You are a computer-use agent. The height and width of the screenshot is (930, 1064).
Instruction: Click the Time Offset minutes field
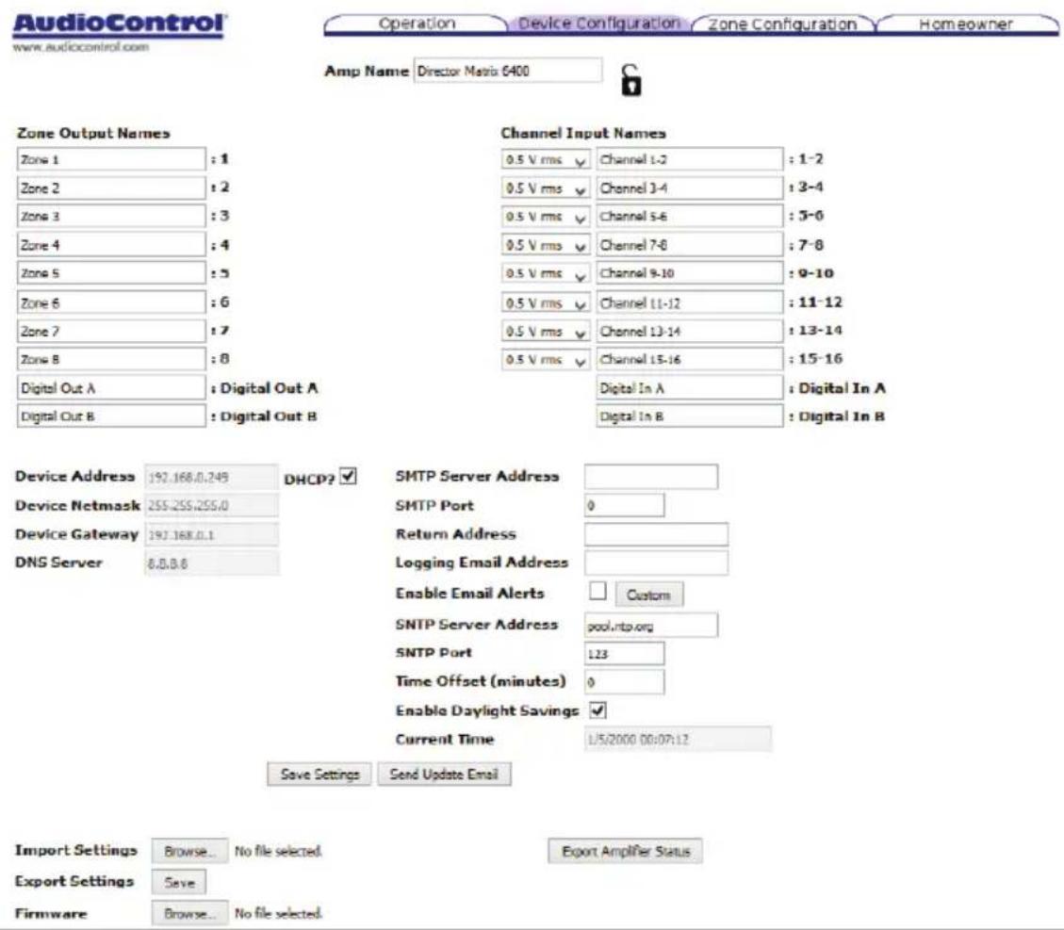coord(624,682)
